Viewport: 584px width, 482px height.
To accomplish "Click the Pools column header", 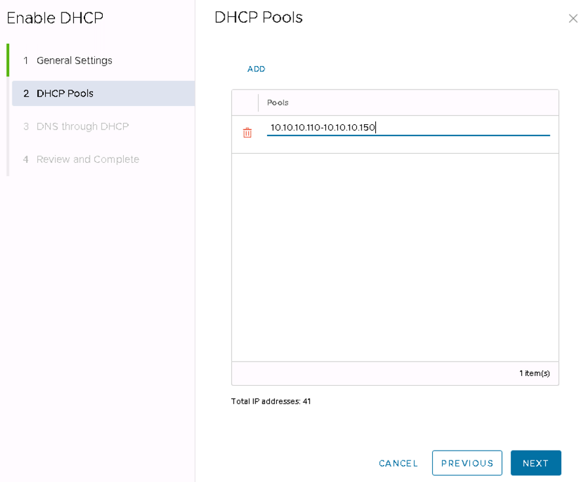I will tap(278, 103).
